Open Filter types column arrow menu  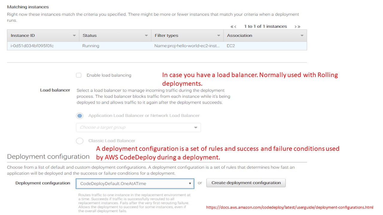[218, 36]
